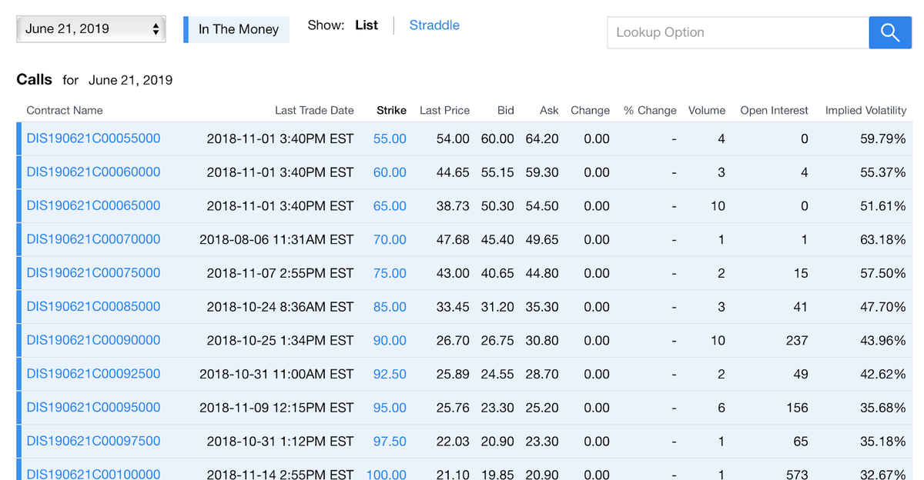Toggle the In The Money filter
This screenshot has height=480, width=924.
pos(236,29)
